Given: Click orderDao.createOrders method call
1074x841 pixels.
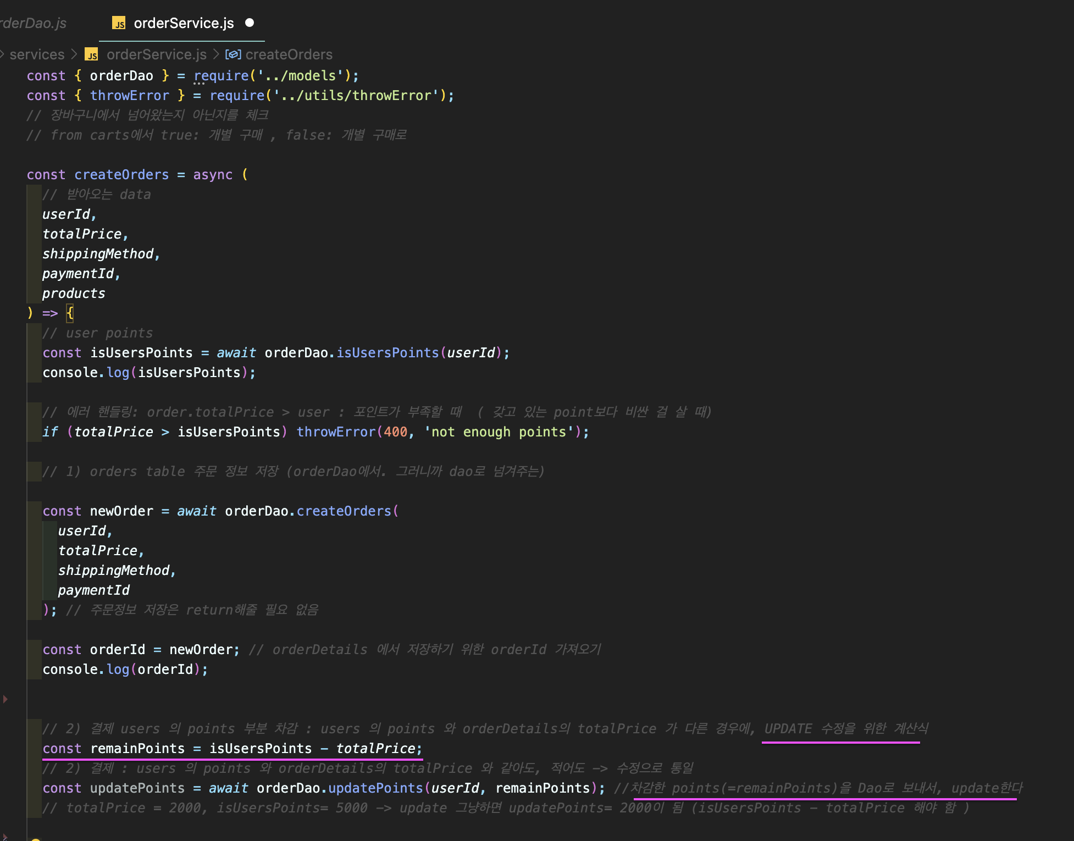Looking at the screenshot, I should (344, 511).
